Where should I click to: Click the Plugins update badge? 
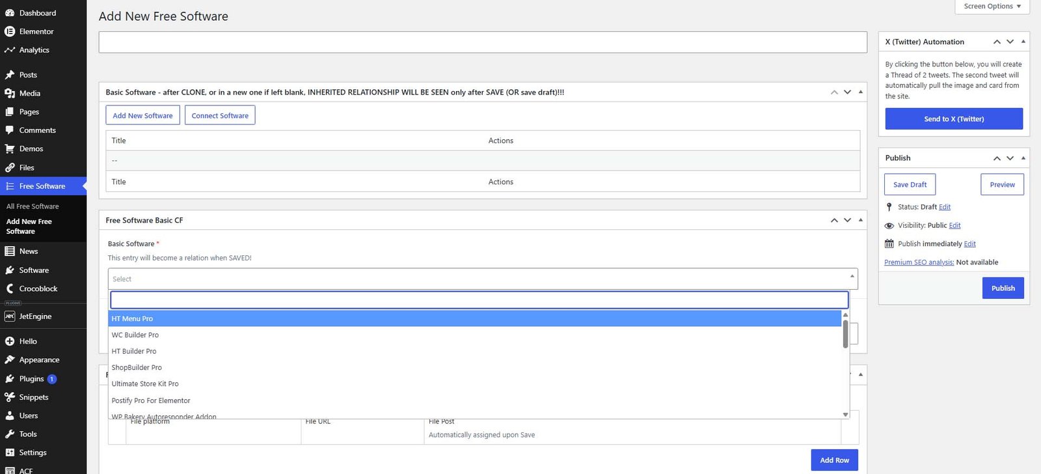click(x=52, y=379)
